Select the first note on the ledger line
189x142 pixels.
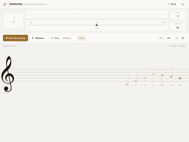[127, 84]
